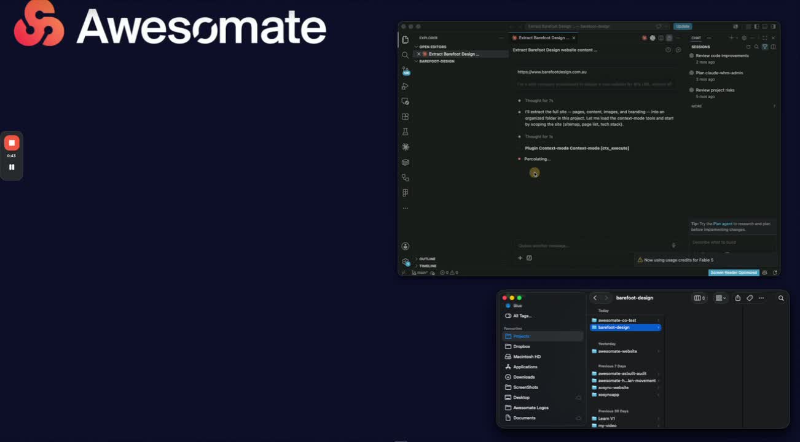Screen dimensions: 800x442
Task: Click the Share icon in Finder toolbar
Action: pos(738,298)
